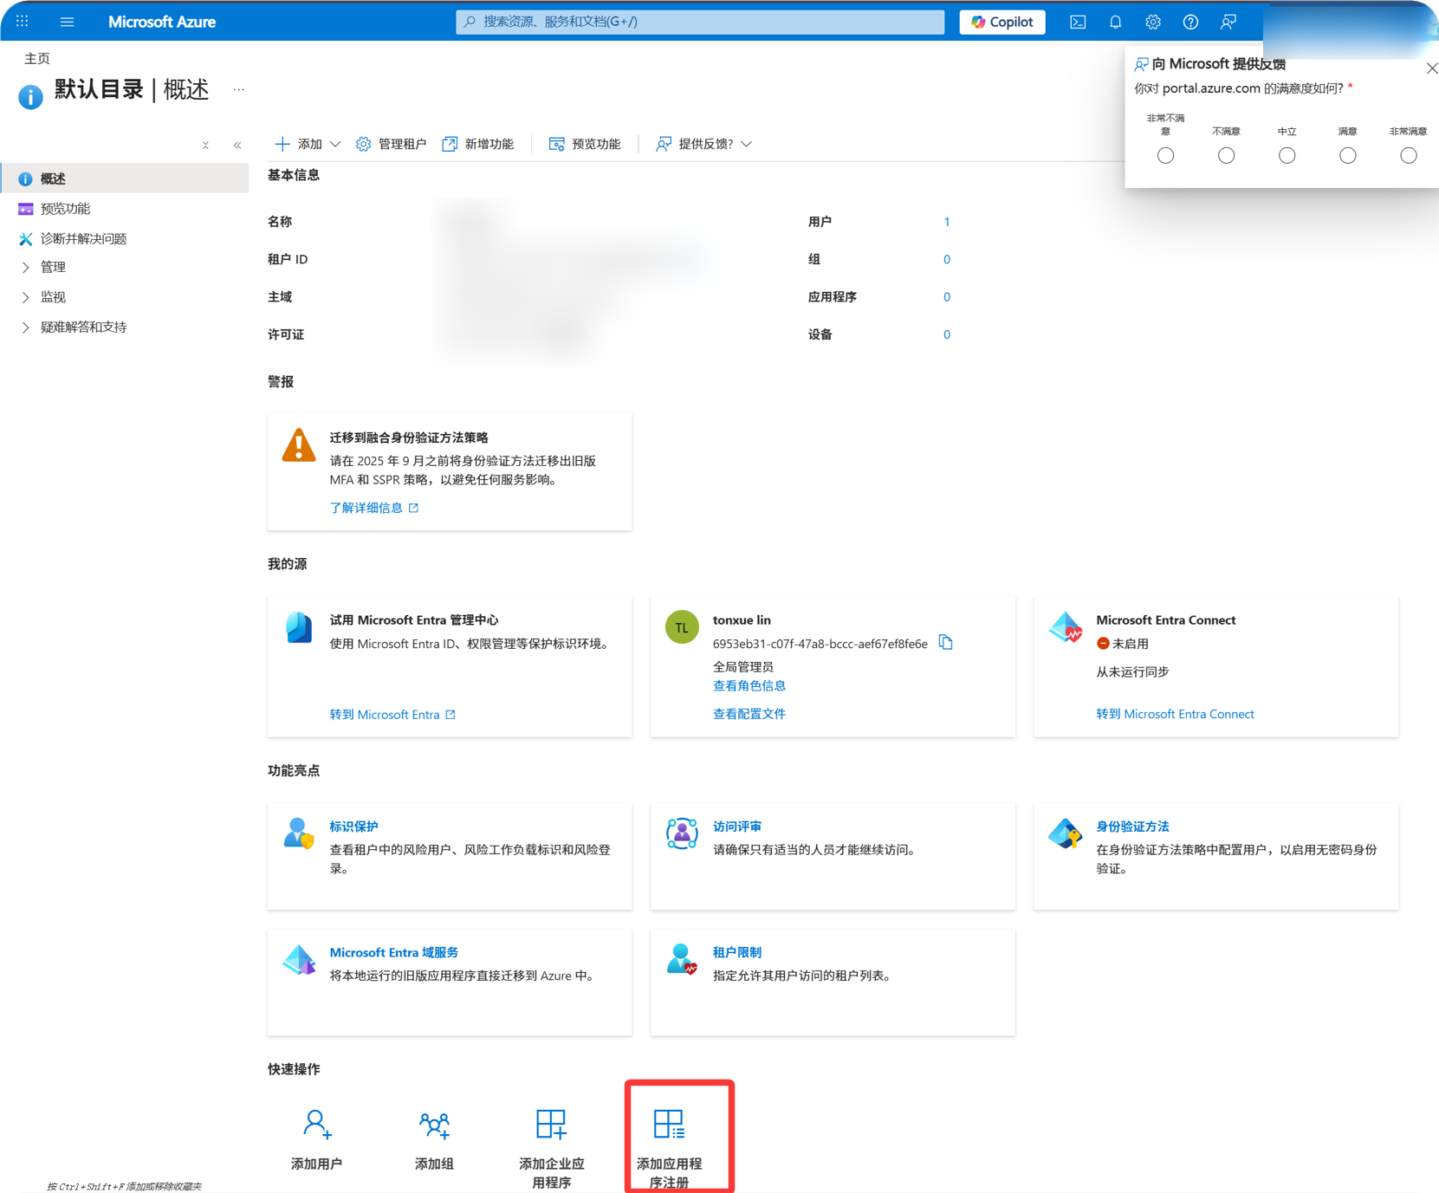Viewport: 1439px width, 1193px height.
Task: Click the Microsoft Entra Connect icon
Action: 1066,627
